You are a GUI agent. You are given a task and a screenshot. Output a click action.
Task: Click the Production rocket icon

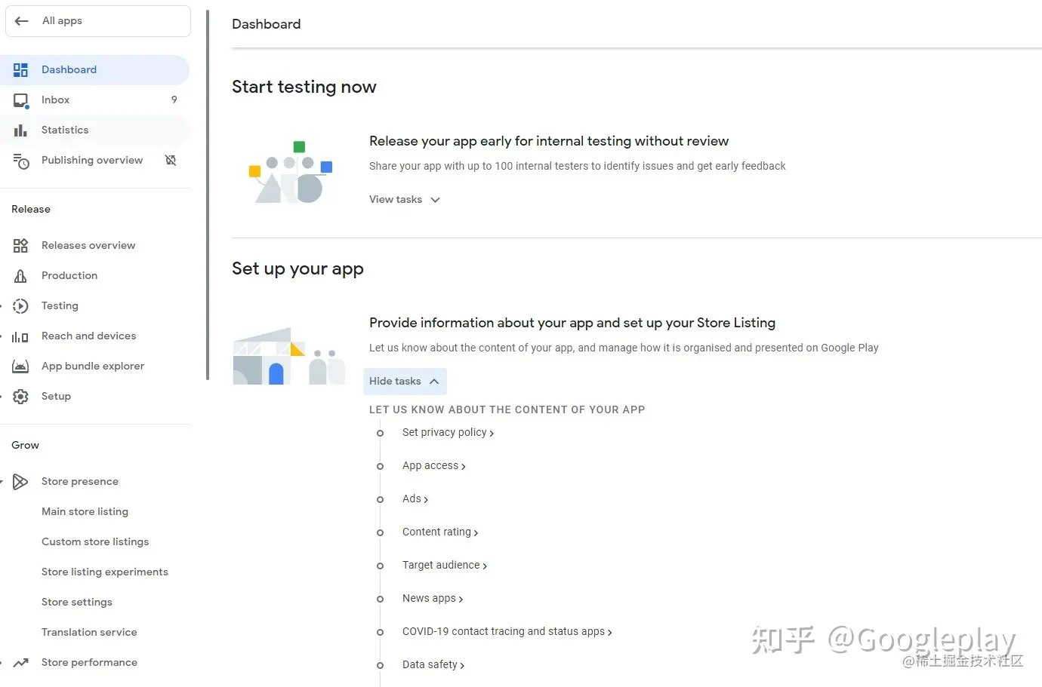(20, 276)
